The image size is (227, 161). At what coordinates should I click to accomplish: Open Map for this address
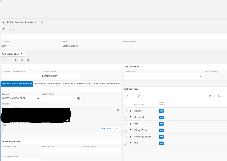point(106,128)
